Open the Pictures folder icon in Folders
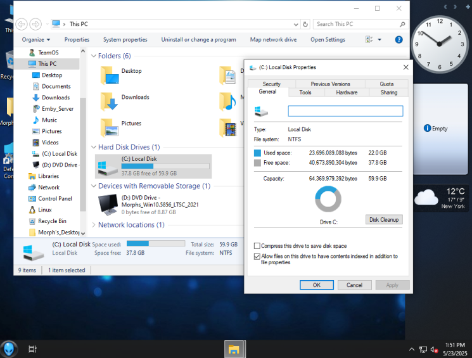This screenshot has width=472, height=358. 110,127
